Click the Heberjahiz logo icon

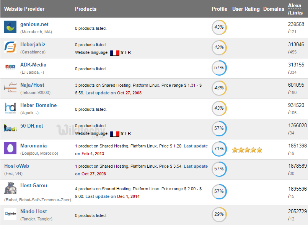pyautogui.click(x=10, y=47)
